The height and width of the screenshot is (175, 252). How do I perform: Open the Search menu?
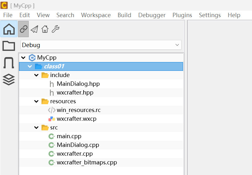pos(65,15)
